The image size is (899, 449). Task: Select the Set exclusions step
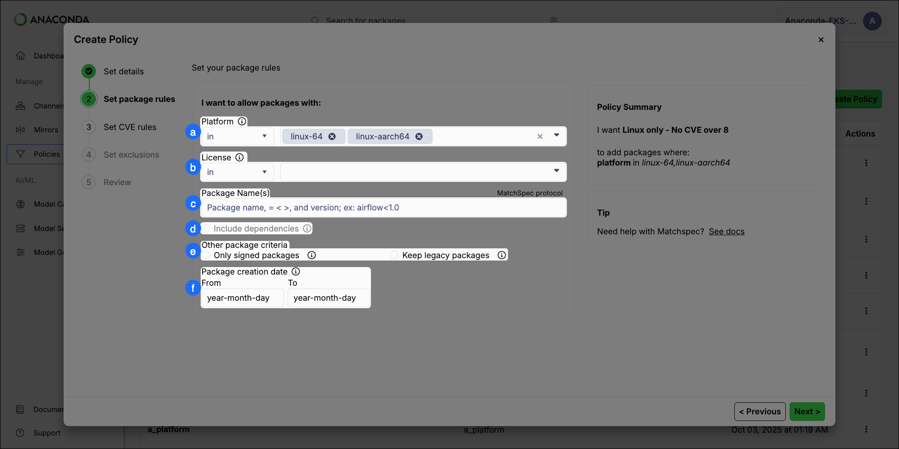click(131, 155)
